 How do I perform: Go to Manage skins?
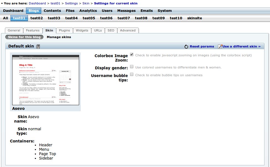point(59,37)
